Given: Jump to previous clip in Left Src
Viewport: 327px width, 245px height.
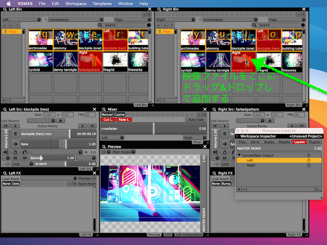Looking at the screenshot, I should point(15,158).
